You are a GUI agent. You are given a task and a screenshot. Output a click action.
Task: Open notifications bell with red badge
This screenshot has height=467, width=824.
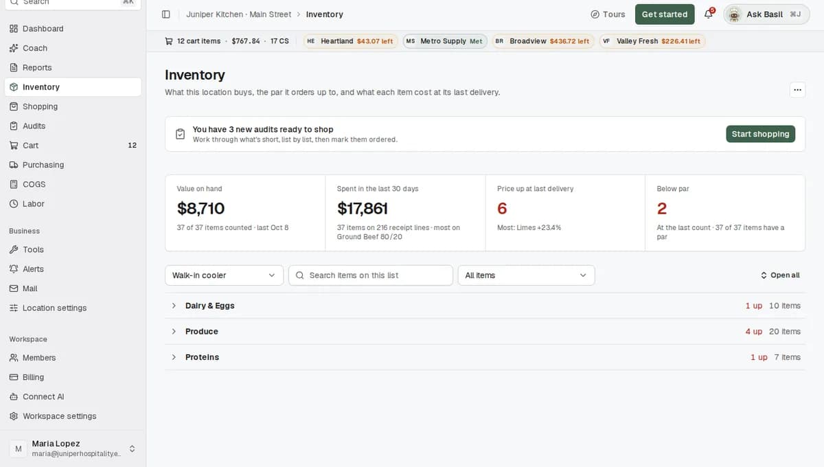tap(709, 14)
